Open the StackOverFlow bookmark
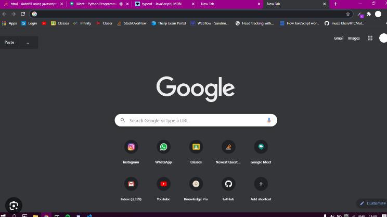The width and height of the screenshot is (387, 217). 132,23
